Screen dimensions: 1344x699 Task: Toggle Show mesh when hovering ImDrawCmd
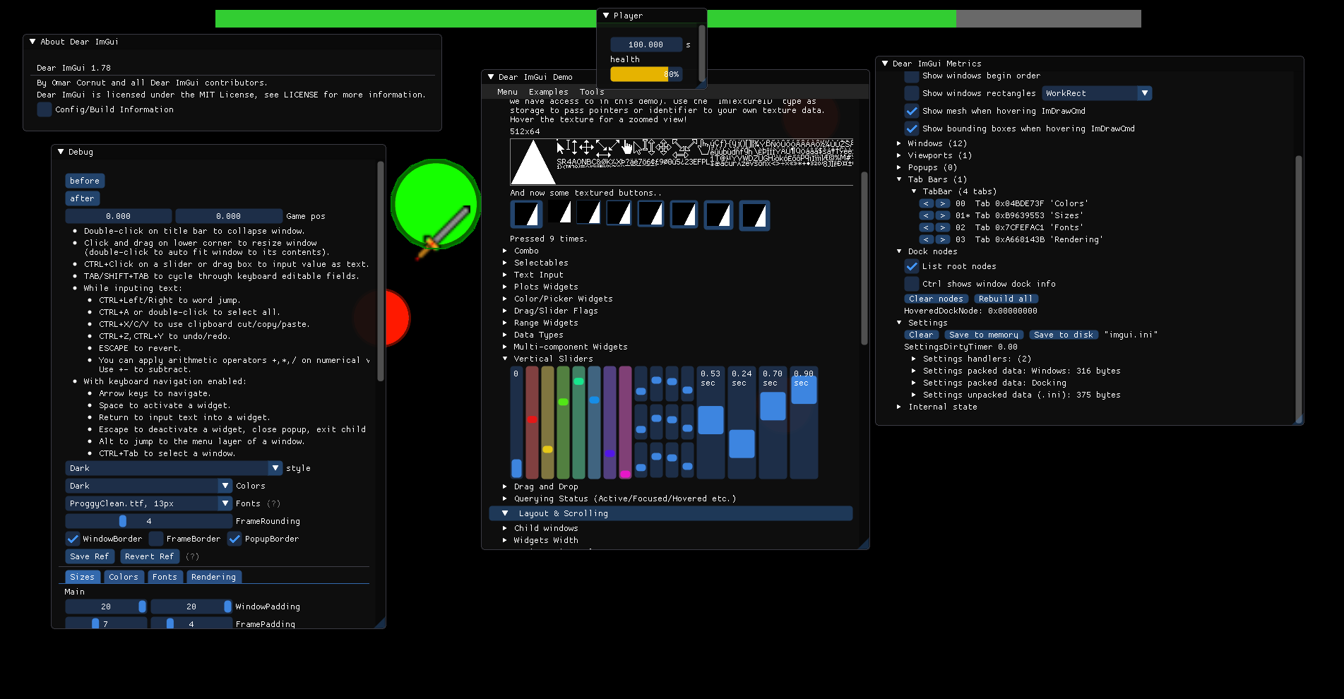coord(912,111)
